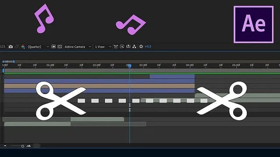
Task: Click the 03:00f mark on the time ruler
Action: tap(143, 65)
